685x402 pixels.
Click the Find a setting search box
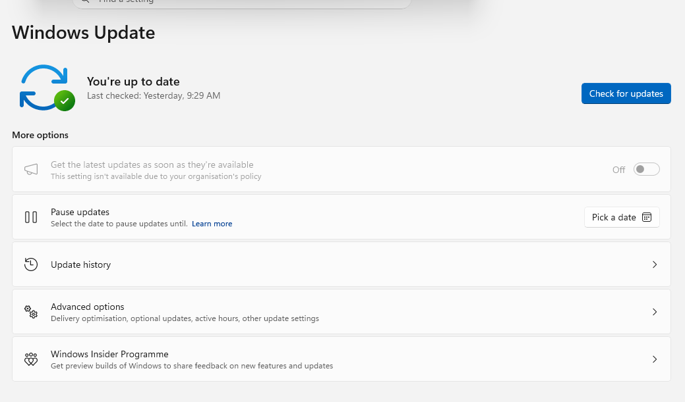241,3
